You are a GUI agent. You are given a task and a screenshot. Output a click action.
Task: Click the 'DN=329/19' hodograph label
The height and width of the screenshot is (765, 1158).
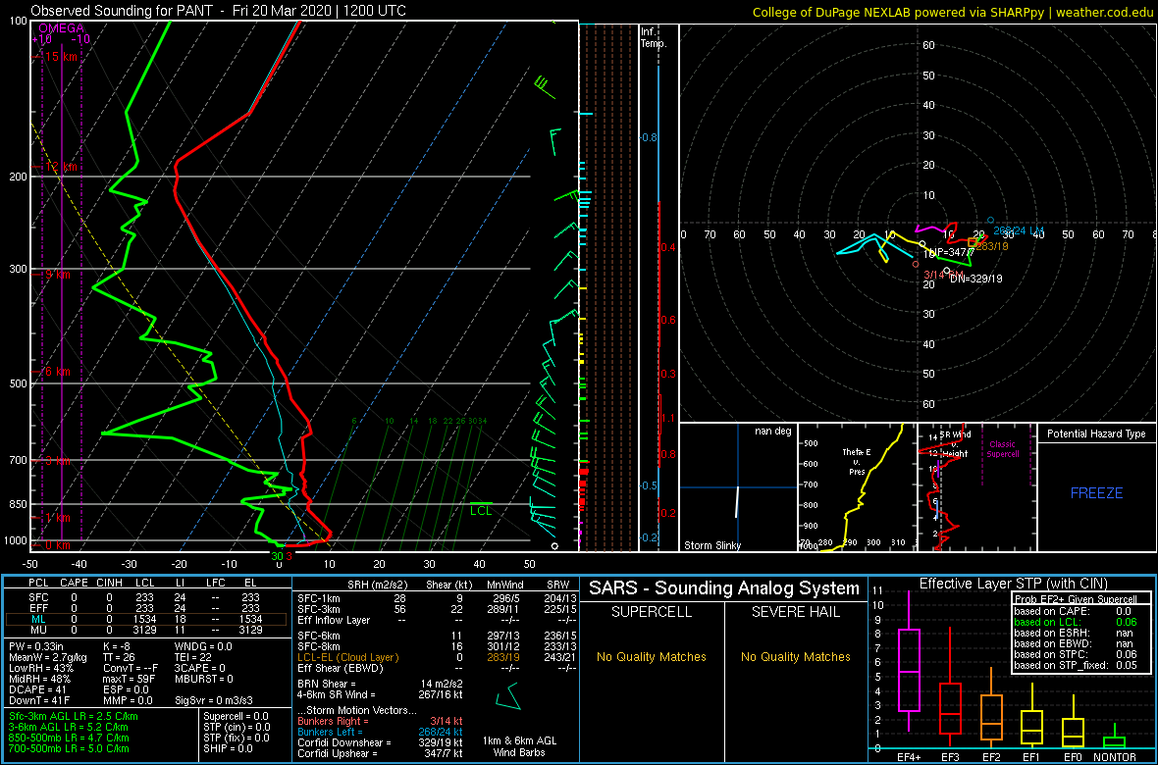[x=975, y=279]
